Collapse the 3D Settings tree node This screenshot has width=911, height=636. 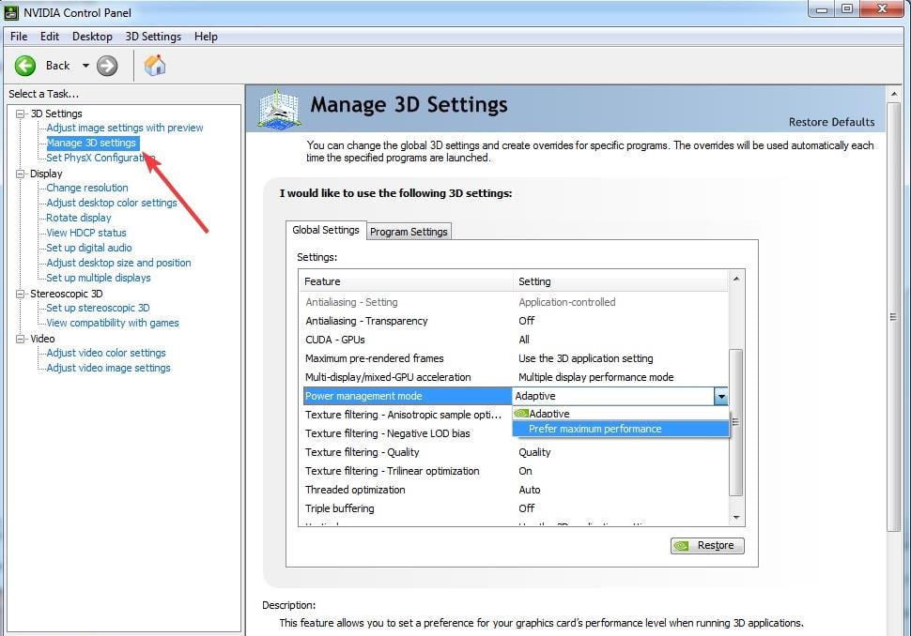(21, 114)
